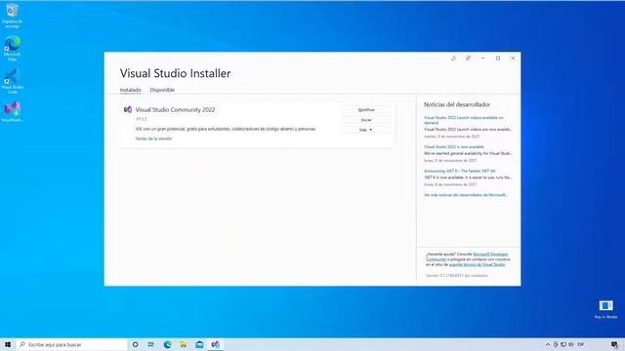
Task: Open File Explorer from the taskbar
Action: (184, 344)
